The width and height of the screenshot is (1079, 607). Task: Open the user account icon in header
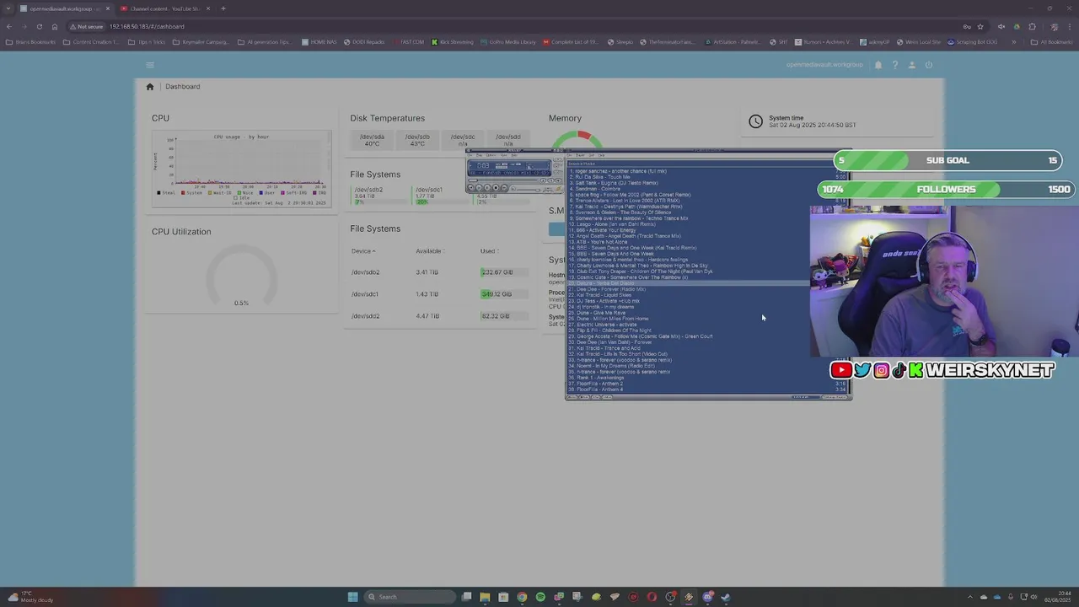point(911,65)
